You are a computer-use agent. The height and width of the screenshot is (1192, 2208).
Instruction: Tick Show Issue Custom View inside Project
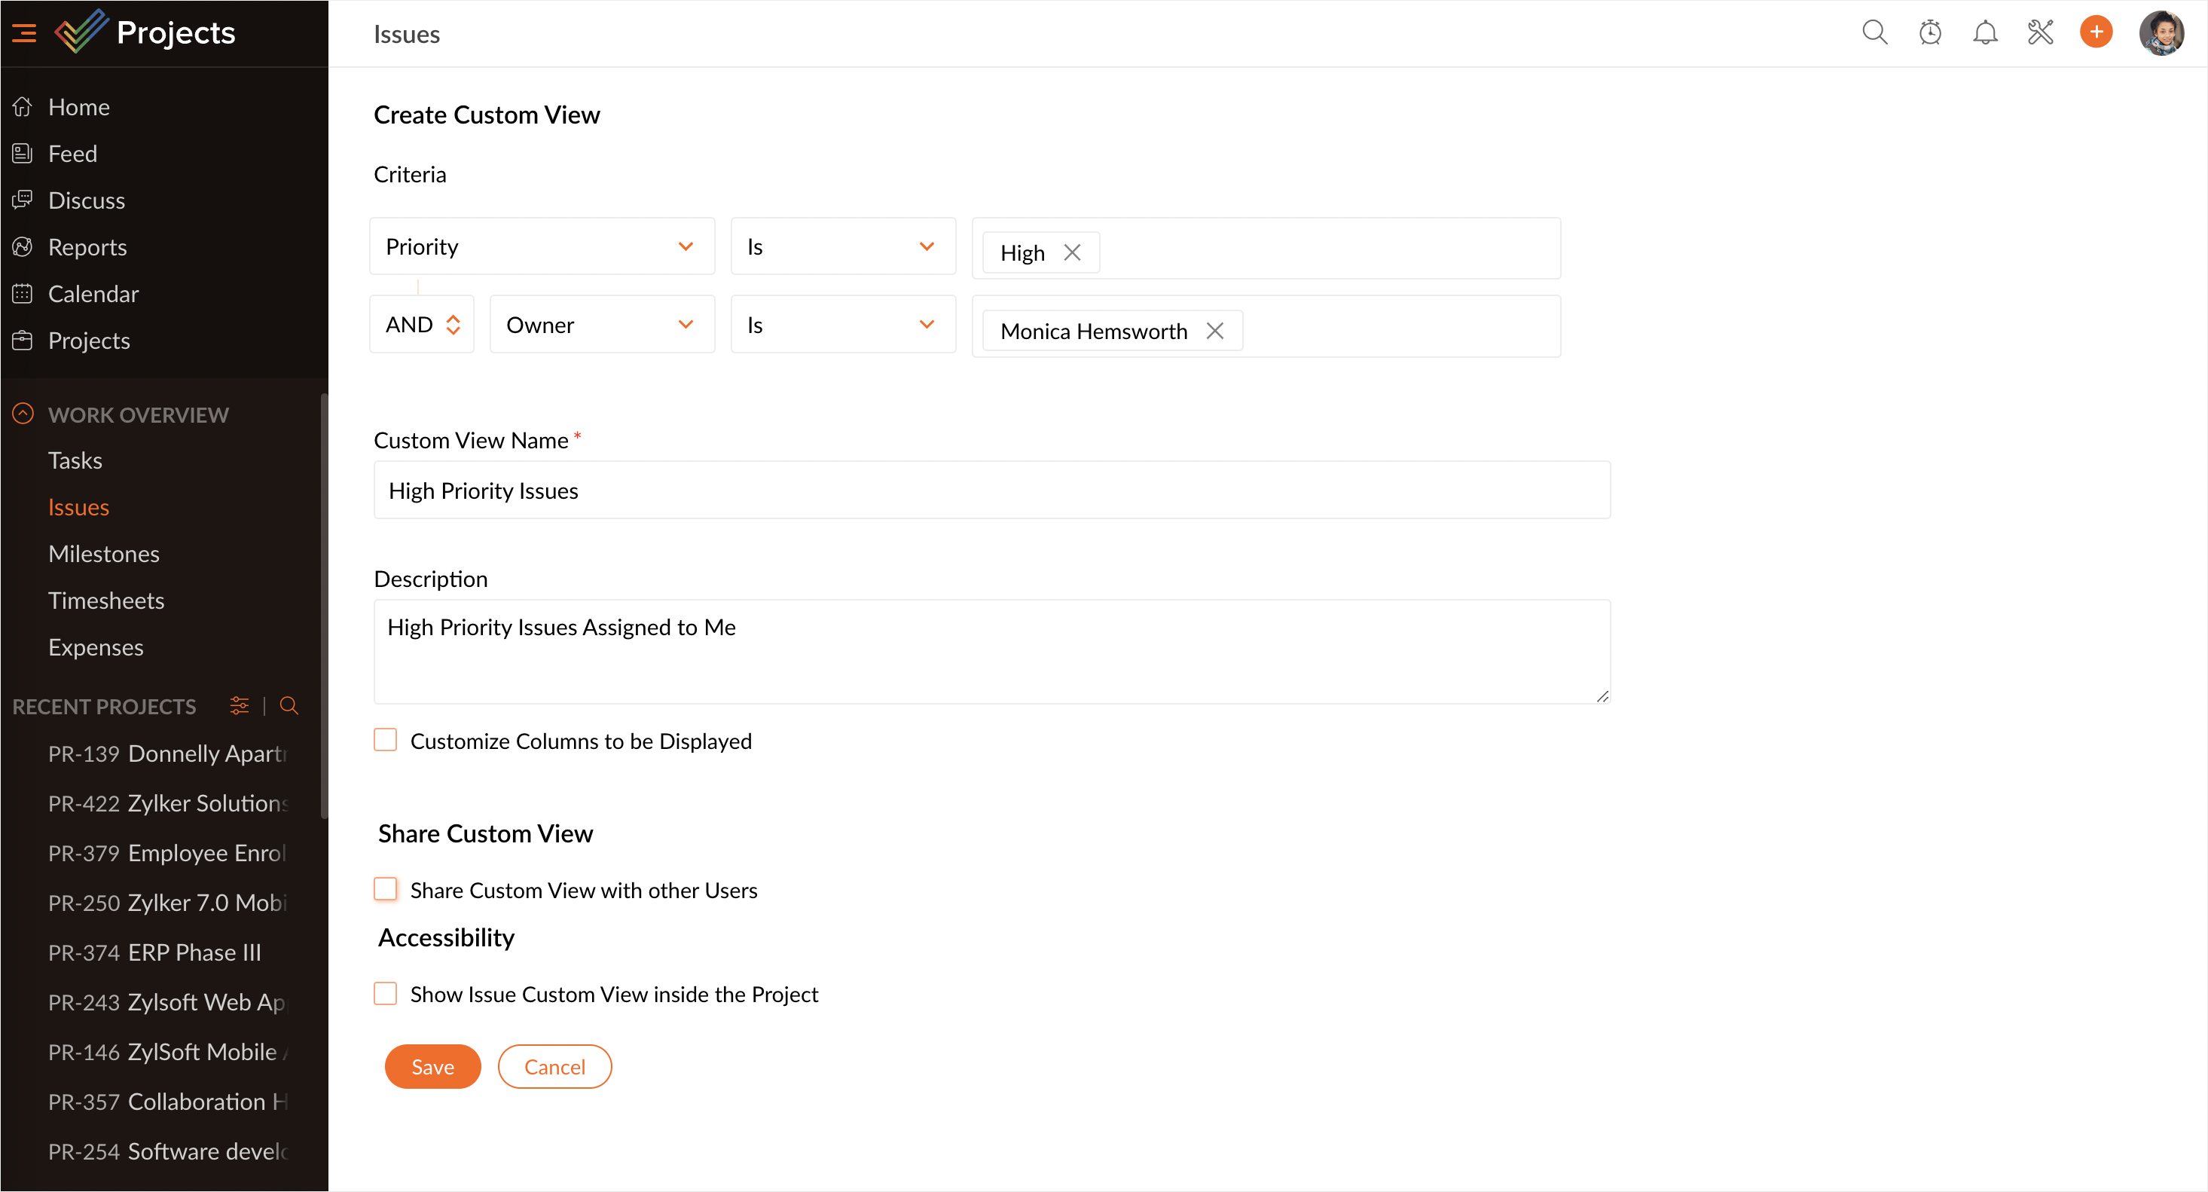[x=386, y=993]
